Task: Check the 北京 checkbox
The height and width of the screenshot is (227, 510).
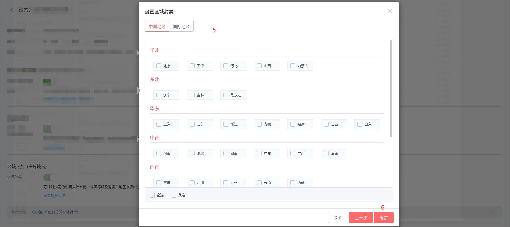Action: [x=159, y=66]
